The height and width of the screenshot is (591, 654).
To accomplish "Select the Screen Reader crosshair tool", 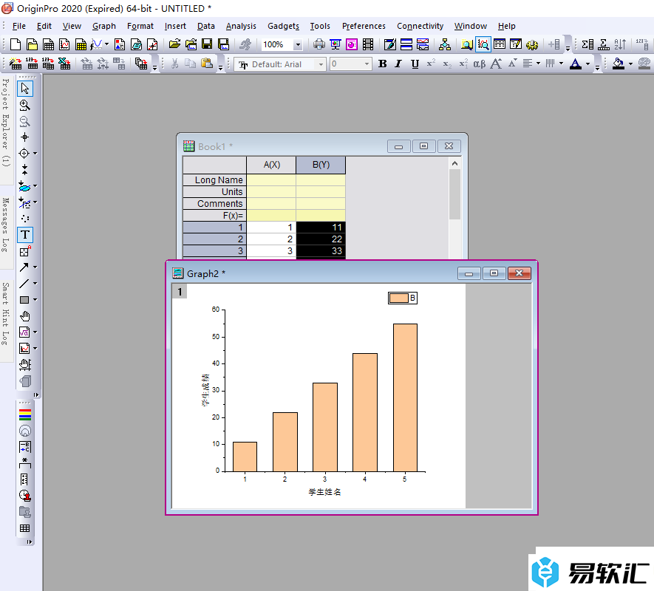I will 25,137.
